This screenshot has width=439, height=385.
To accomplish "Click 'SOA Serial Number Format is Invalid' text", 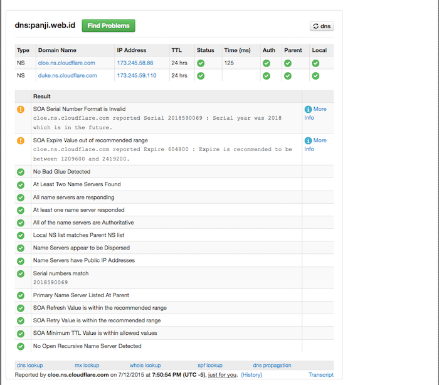I will [x=79, y=109].
